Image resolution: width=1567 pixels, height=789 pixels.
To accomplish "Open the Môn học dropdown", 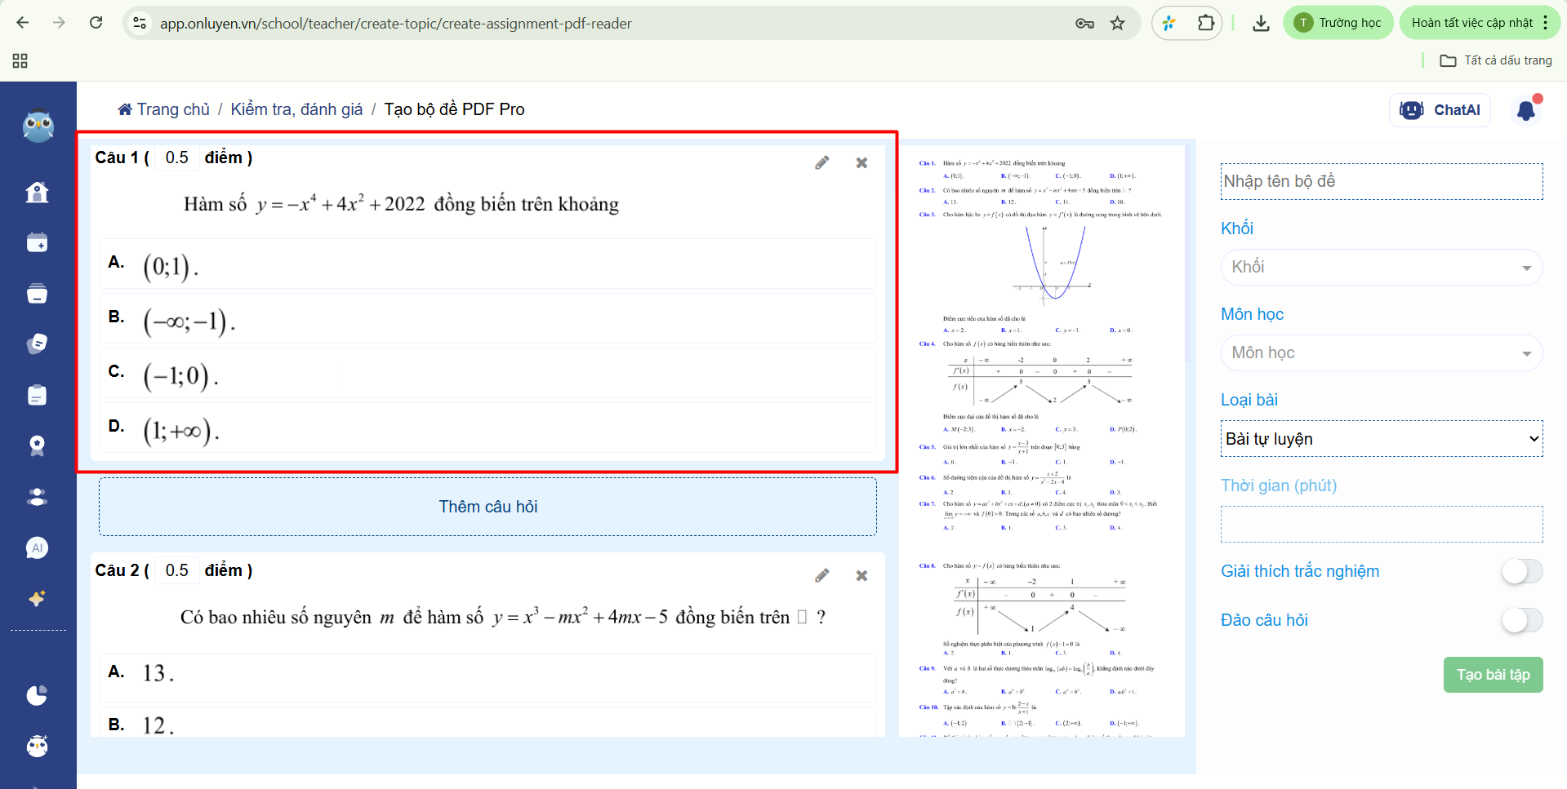I will [x=1381, y=353].
